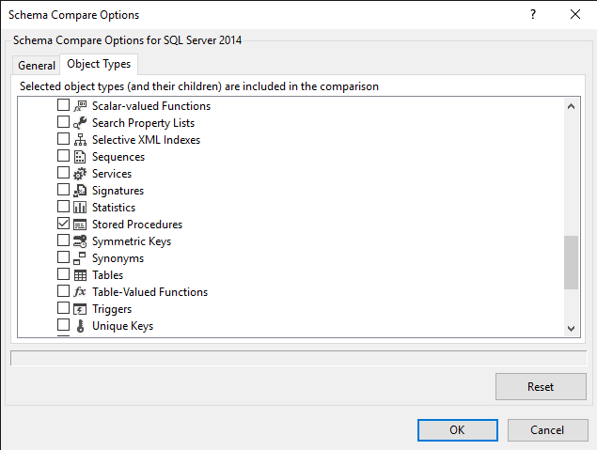
Task: Select the Unique Keys label
Action: coord(122,326)
